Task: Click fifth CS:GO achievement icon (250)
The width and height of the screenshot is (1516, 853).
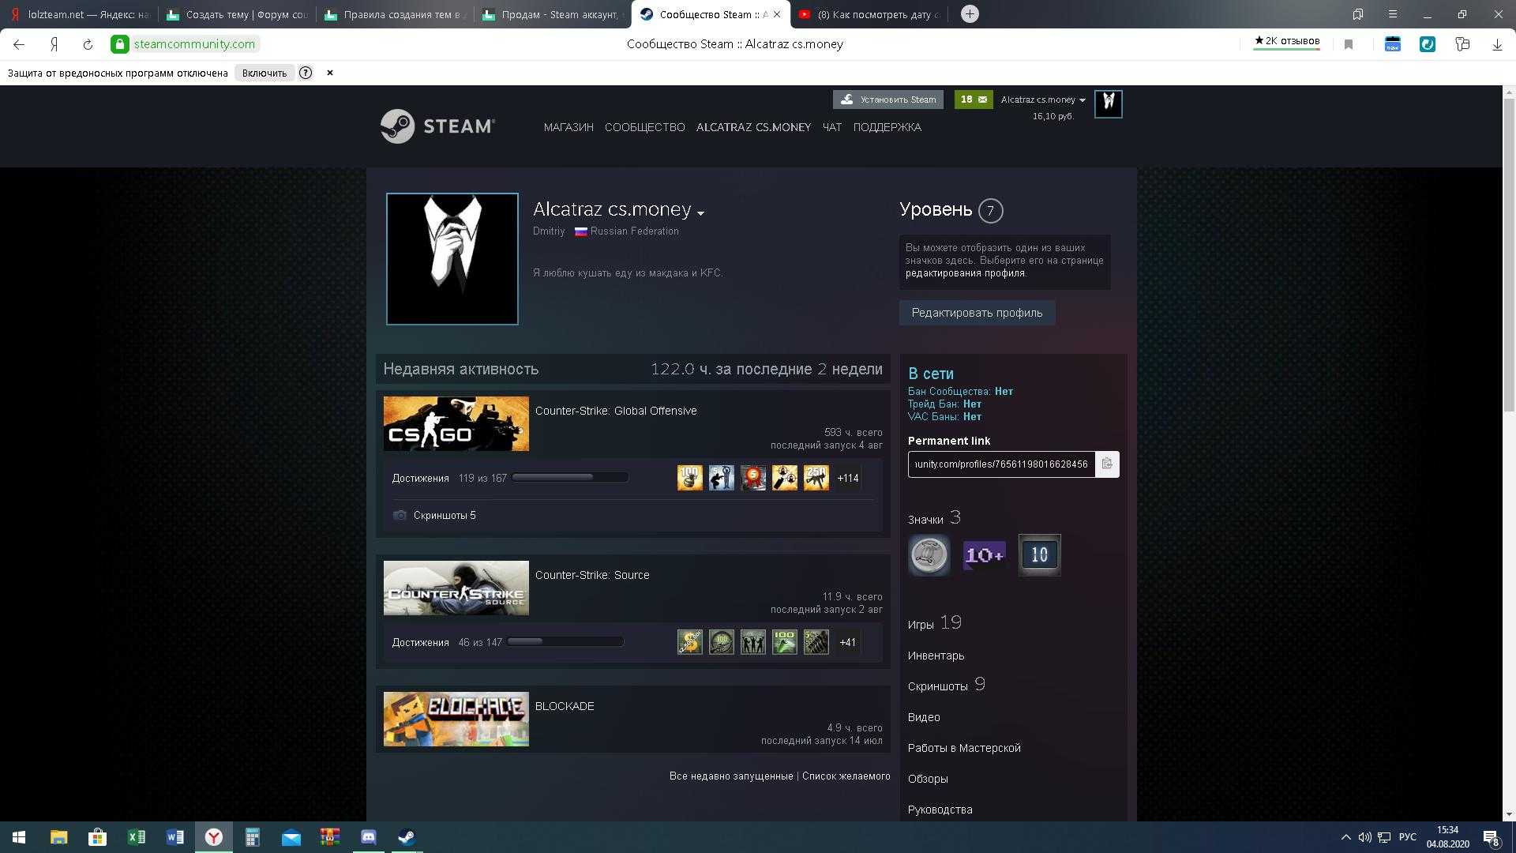Action: click(816, 478)
